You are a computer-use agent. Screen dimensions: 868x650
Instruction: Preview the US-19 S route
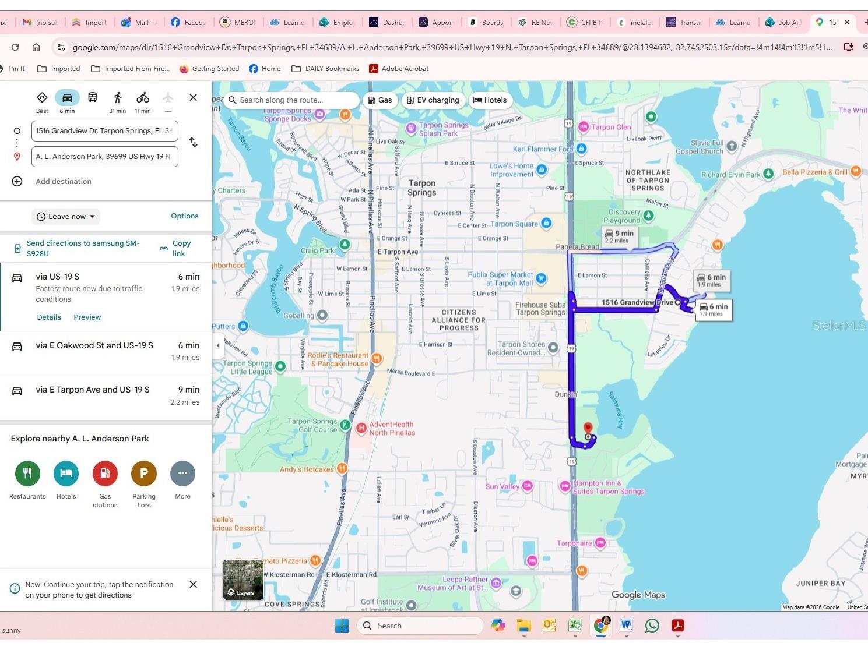pyautogui.click(x=87, y=317)
